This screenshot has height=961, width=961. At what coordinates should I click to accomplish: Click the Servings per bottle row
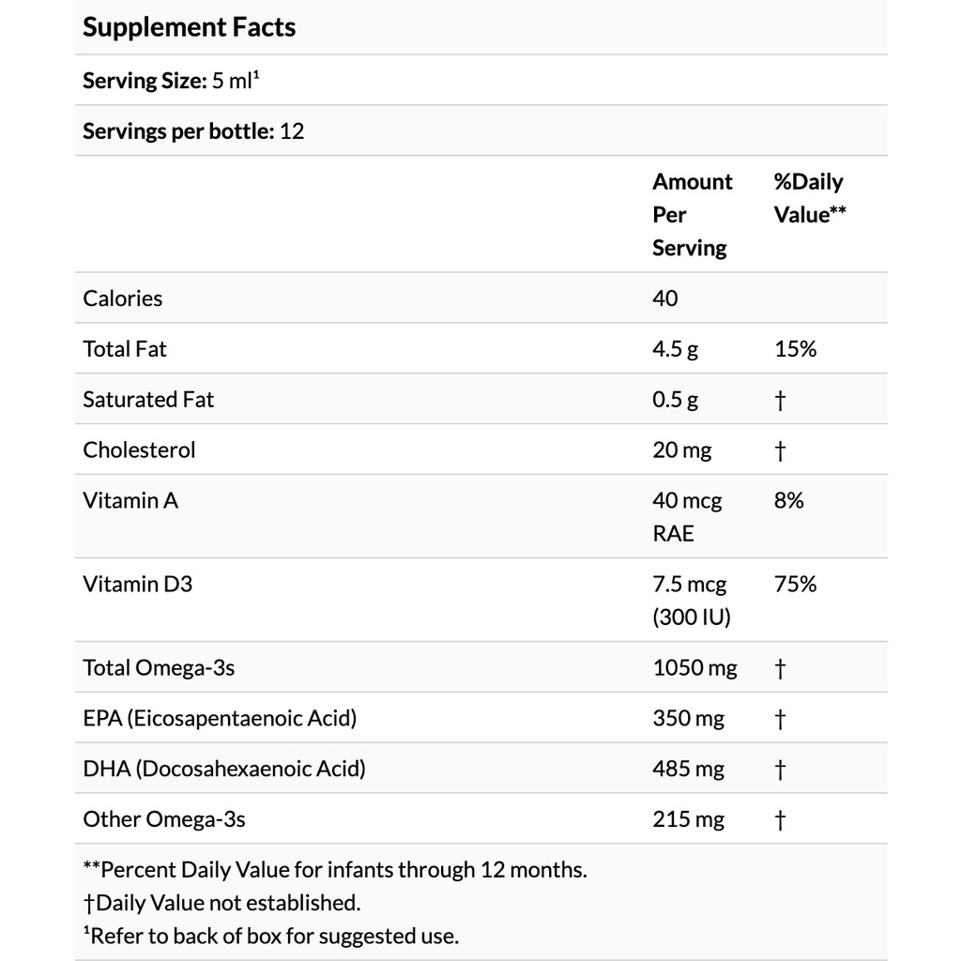[193, 131]
